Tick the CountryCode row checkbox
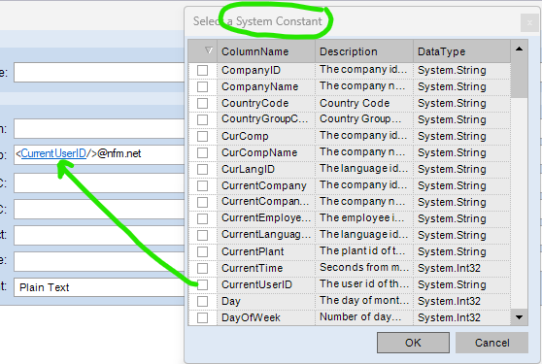 203,103
